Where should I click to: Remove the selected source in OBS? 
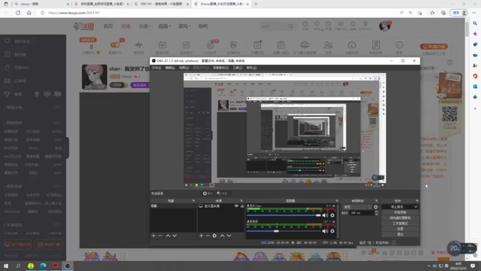[x=207, y=235]
